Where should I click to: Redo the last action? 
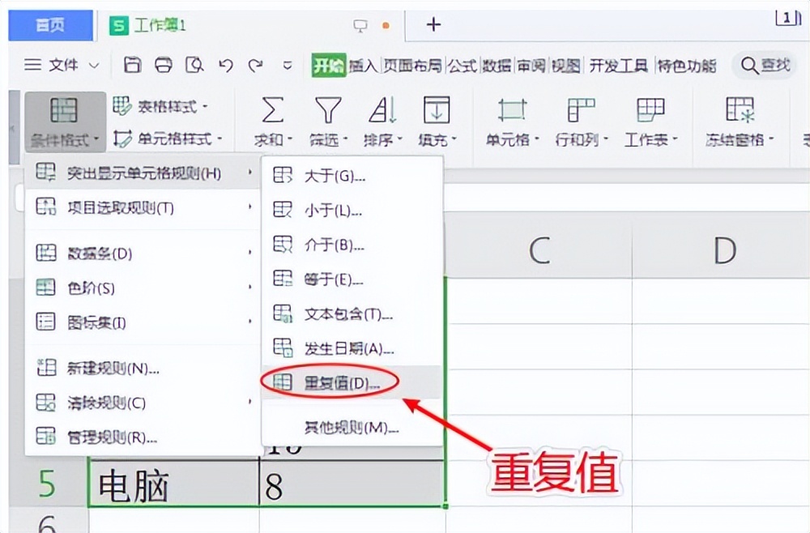point(255,66)
